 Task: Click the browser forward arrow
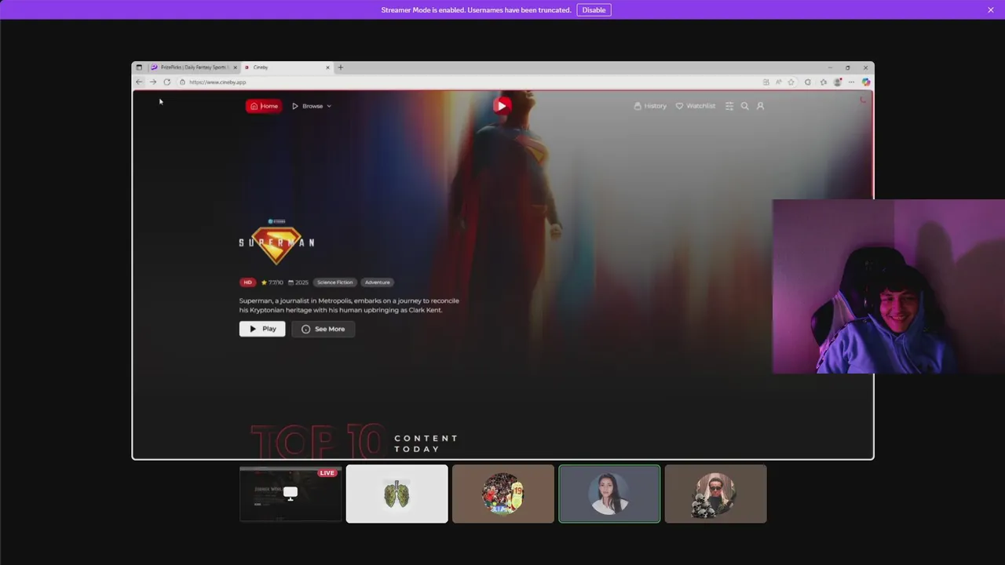point(153,82)
